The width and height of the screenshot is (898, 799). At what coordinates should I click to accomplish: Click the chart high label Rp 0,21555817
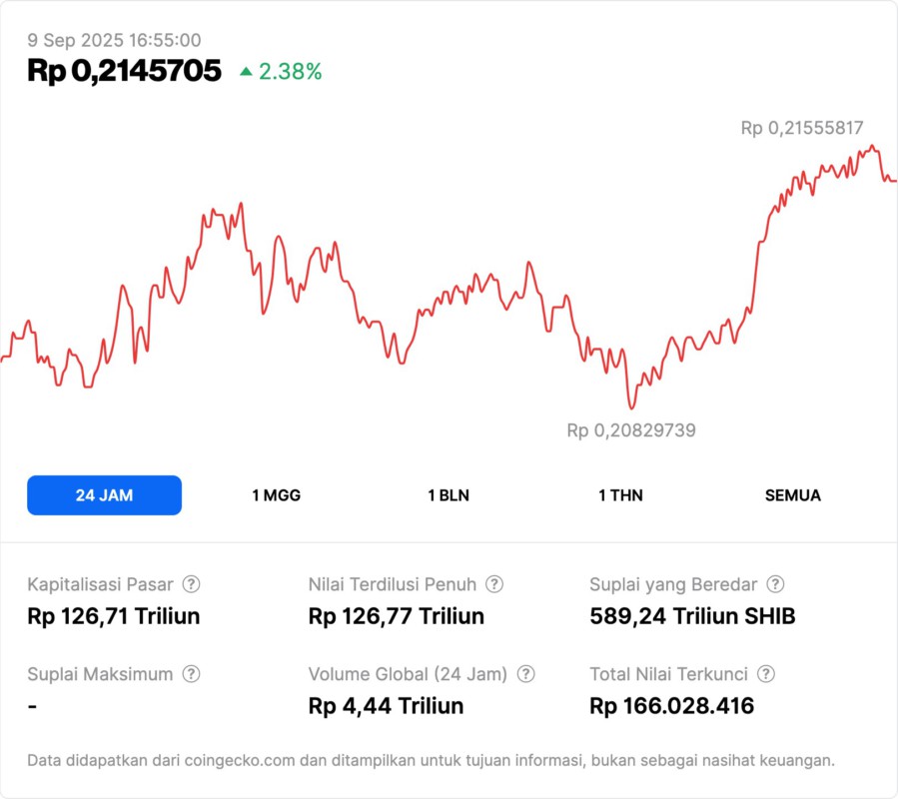pyautogui.click(x=801, y=128)
